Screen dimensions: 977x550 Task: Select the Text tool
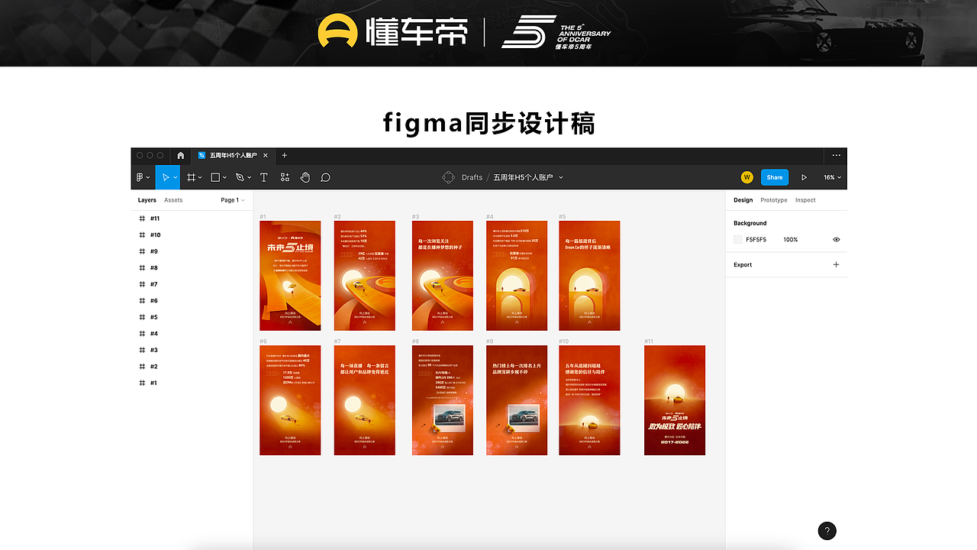[264, 177]
